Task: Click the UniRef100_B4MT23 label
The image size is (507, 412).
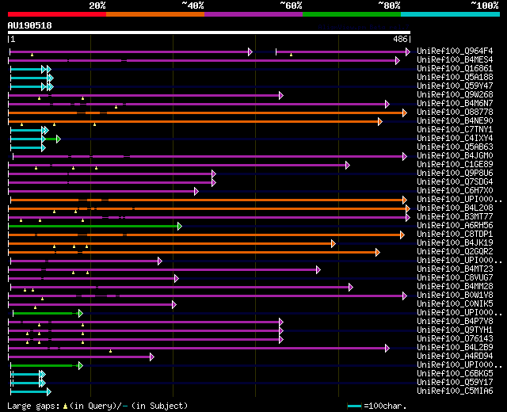Action: tap(455, 269)
